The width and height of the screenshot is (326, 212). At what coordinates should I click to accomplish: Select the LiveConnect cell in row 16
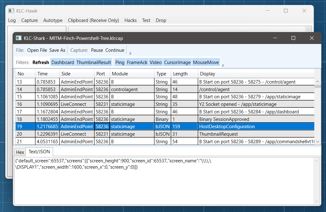tap(77, 104)
